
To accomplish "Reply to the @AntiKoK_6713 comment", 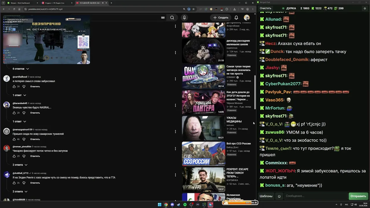I will point(35,183).
